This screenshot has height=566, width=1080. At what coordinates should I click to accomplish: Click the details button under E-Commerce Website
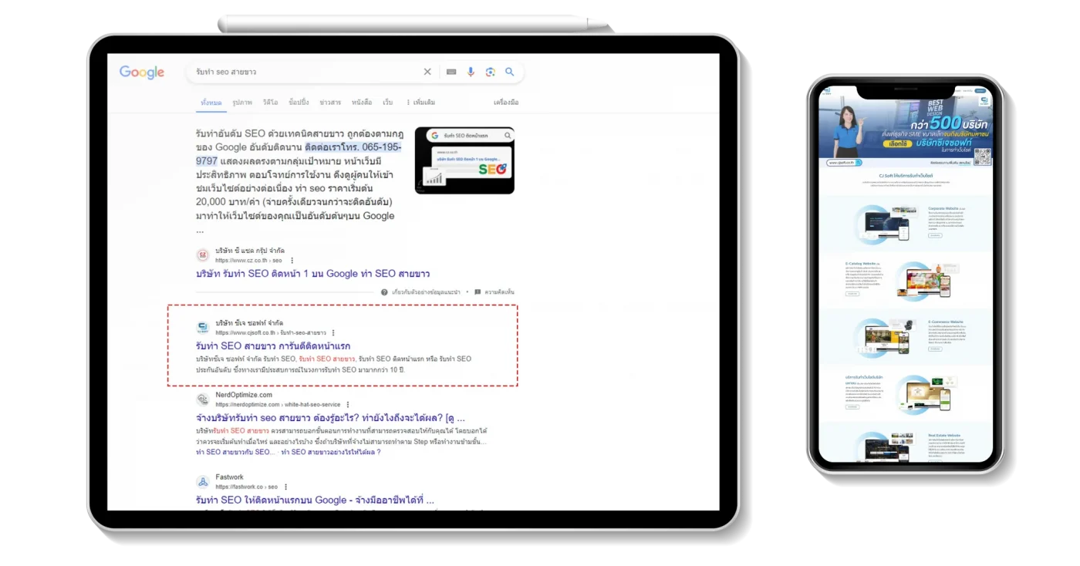935,349
